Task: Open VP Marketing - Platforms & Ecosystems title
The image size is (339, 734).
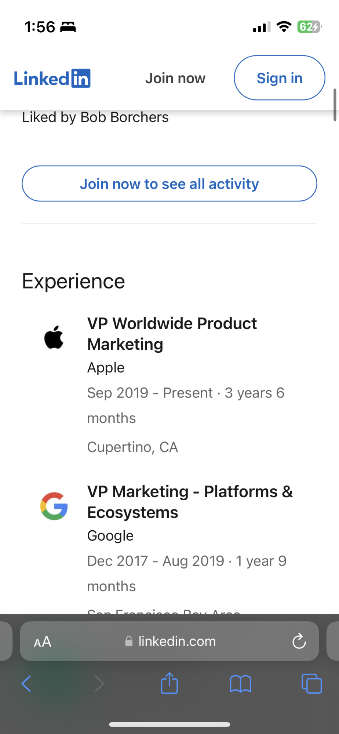Action: (x=190, y=502)
